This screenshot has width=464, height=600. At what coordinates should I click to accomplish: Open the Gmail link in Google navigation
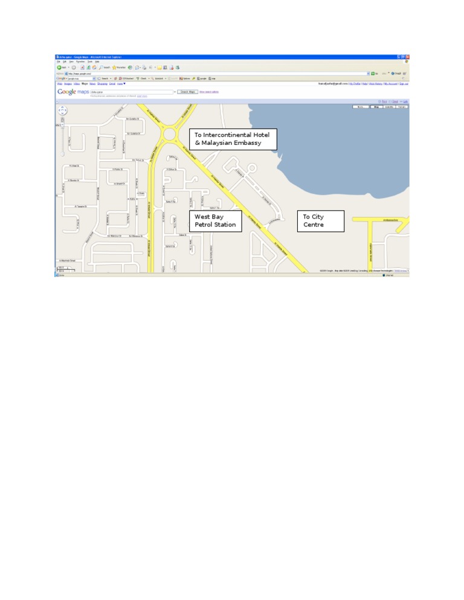click(x=112, y=84)
